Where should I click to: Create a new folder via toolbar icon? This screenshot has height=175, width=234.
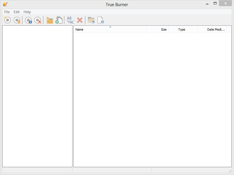click(49, 20)
